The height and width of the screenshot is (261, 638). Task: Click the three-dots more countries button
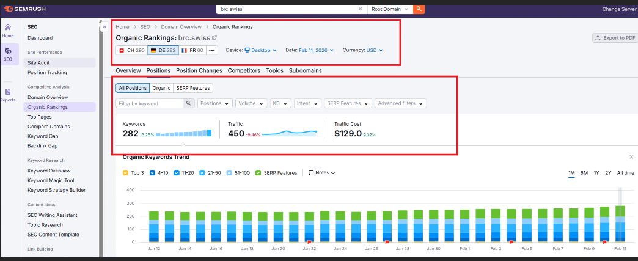coord(212,50)
